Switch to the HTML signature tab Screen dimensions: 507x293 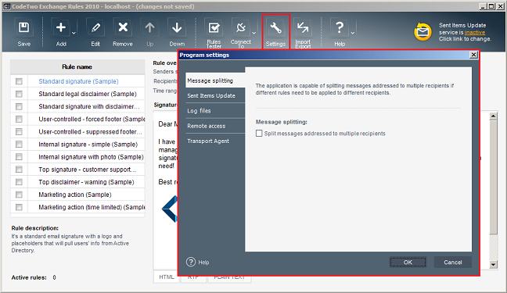click(x=166, y=277)
